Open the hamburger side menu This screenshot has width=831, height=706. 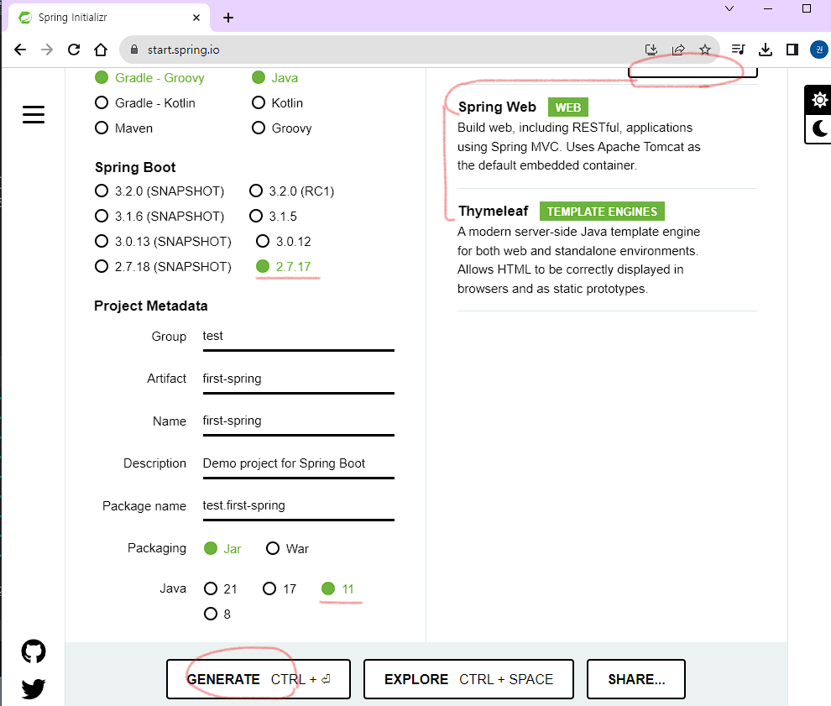[34, 114]
